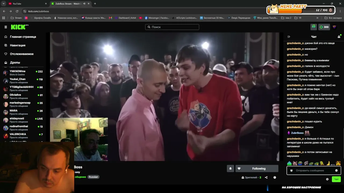
Task: Open the Stream bookmarks folder
Action: (x=16, y=18)
